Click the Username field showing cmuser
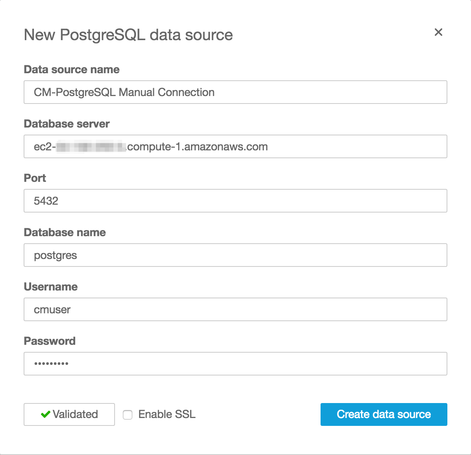The height and width of the screenshot is (455, 471). (x=235, y=309)
